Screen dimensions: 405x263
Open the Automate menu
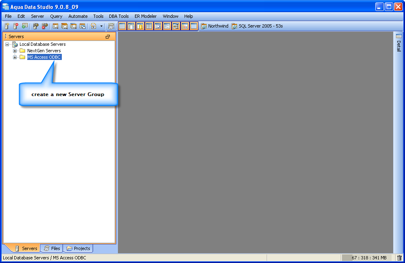(x=78, y=16)
